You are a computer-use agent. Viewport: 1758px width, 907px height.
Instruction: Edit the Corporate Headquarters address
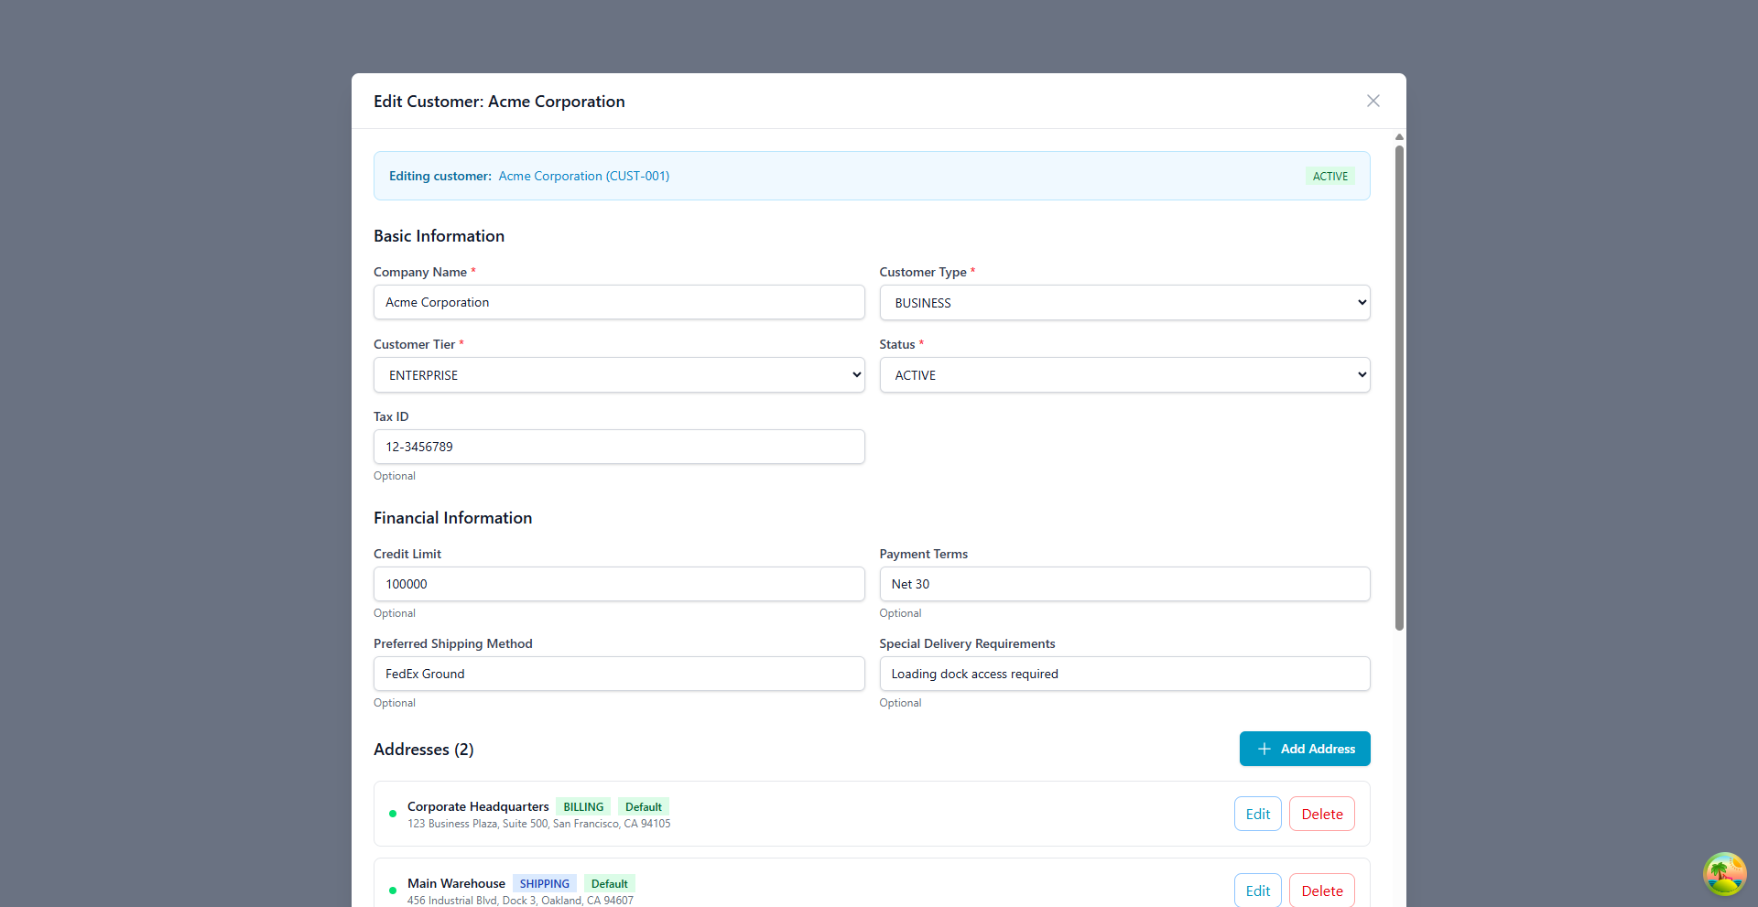pos(1257,814)
